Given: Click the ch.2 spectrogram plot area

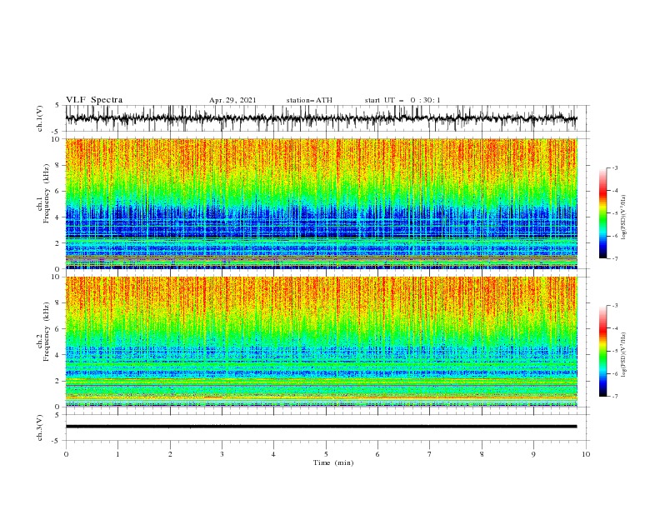Looking at the screenshot, I should pyautogui.click(x=321, y=342).
